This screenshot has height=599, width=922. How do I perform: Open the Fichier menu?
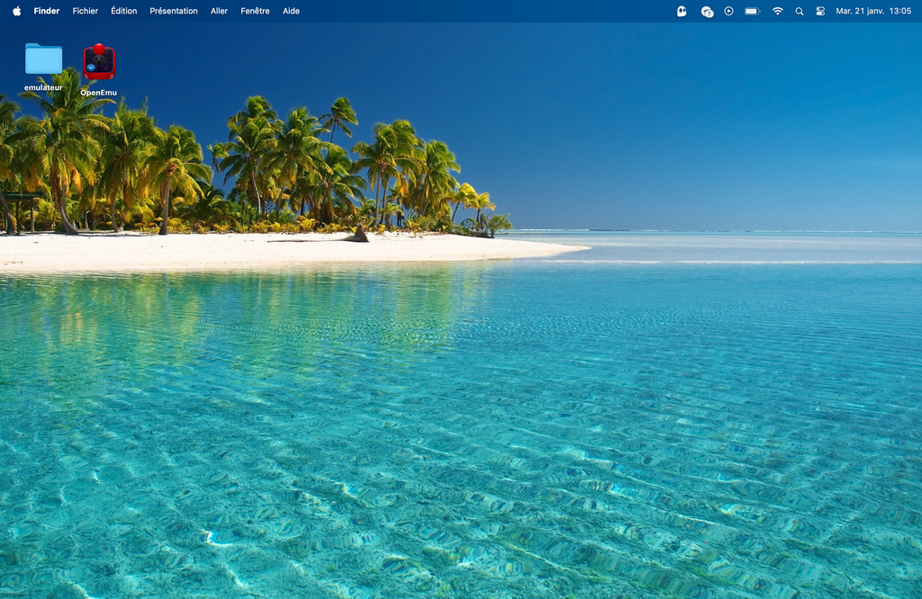[86, 11]
